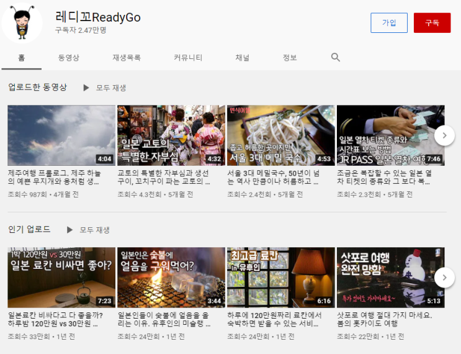Open the channel search magnifier icon
The height and width of the screenshot is (354, 461).
[x=336, y=57]
